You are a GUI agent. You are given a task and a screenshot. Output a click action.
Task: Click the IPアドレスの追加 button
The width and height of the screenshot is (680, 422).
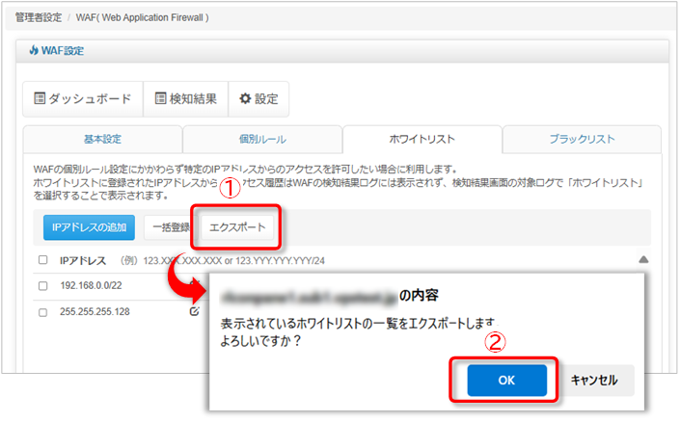89,227
